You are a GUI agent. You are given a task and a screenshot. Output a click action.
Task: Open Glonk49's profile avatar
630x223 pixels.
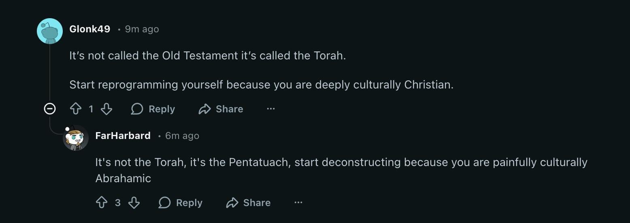point(50,31)
